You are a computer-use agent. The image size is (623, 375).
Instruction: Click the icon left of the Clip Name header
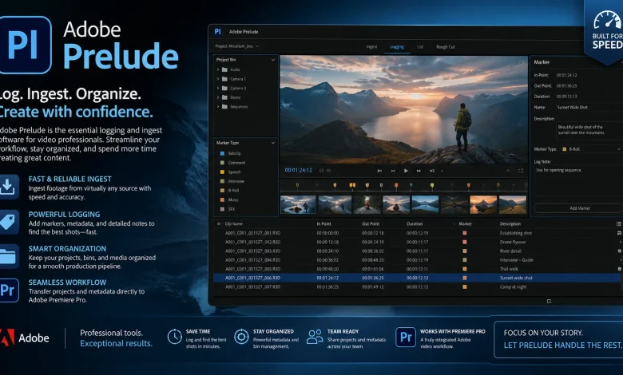coord(219,224)
